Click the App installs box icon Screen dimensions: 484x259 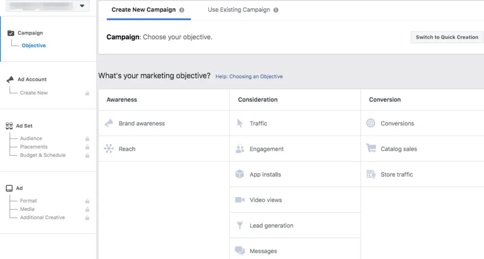(x=240, y=174)
